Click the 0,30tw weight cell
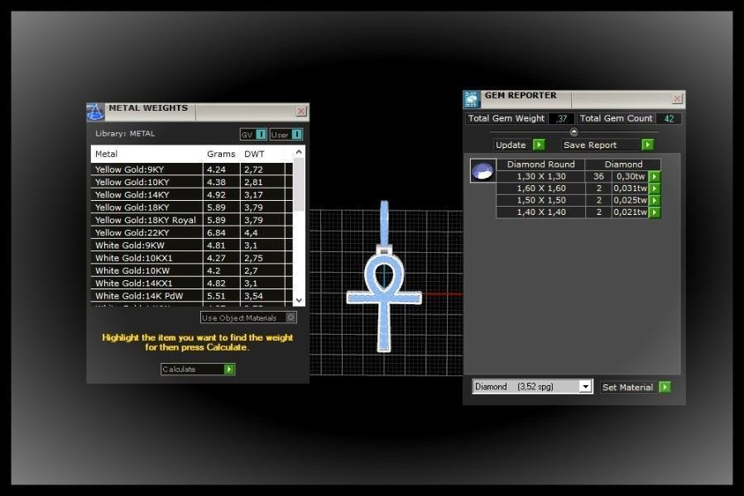This screenshot has width=744, height=496. click(x=630, y=176)
